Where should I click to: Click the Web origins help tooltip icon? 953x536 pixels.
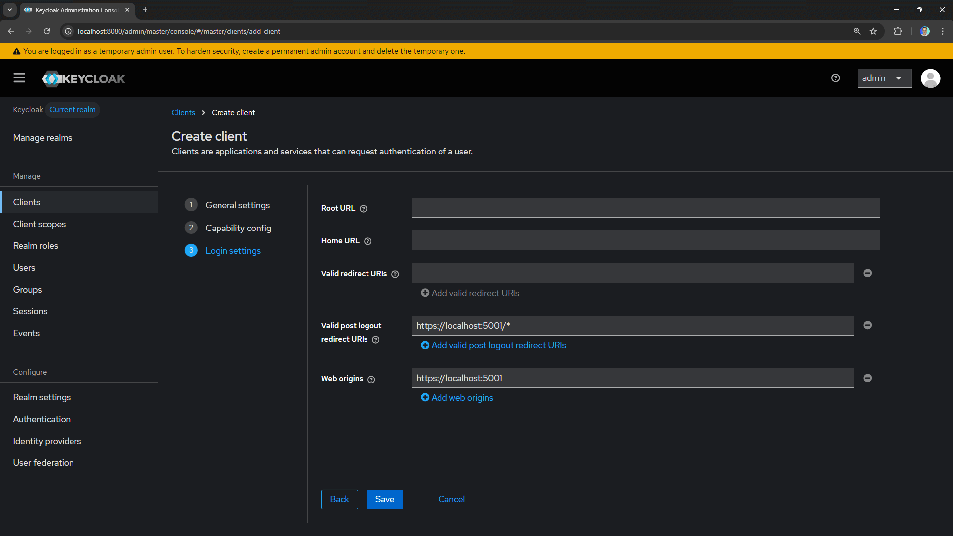tap(371, 379)
